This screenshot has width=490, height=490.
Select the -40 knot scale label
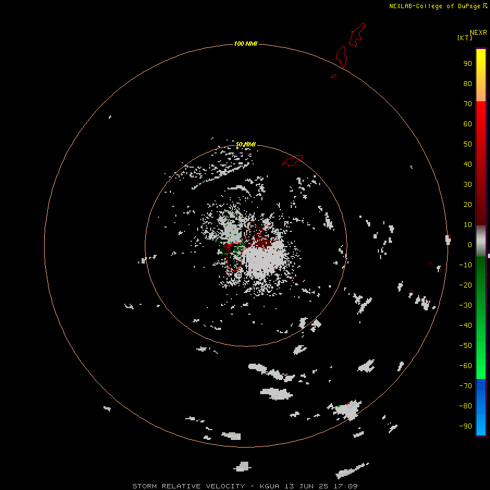click(x=465, y=326)
